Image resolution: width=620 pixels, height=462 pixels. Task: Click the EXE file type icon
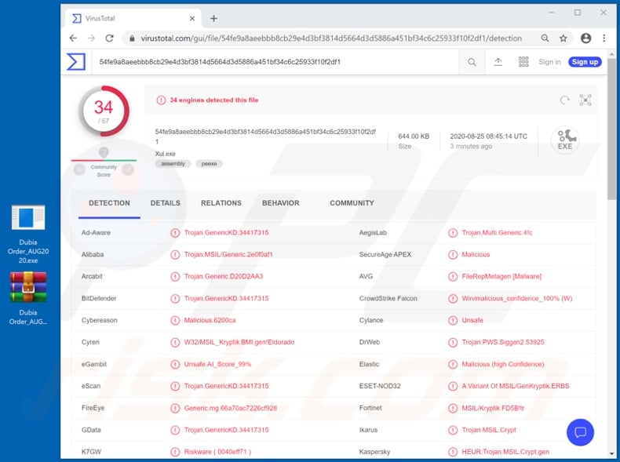click(x=565, y=140)
